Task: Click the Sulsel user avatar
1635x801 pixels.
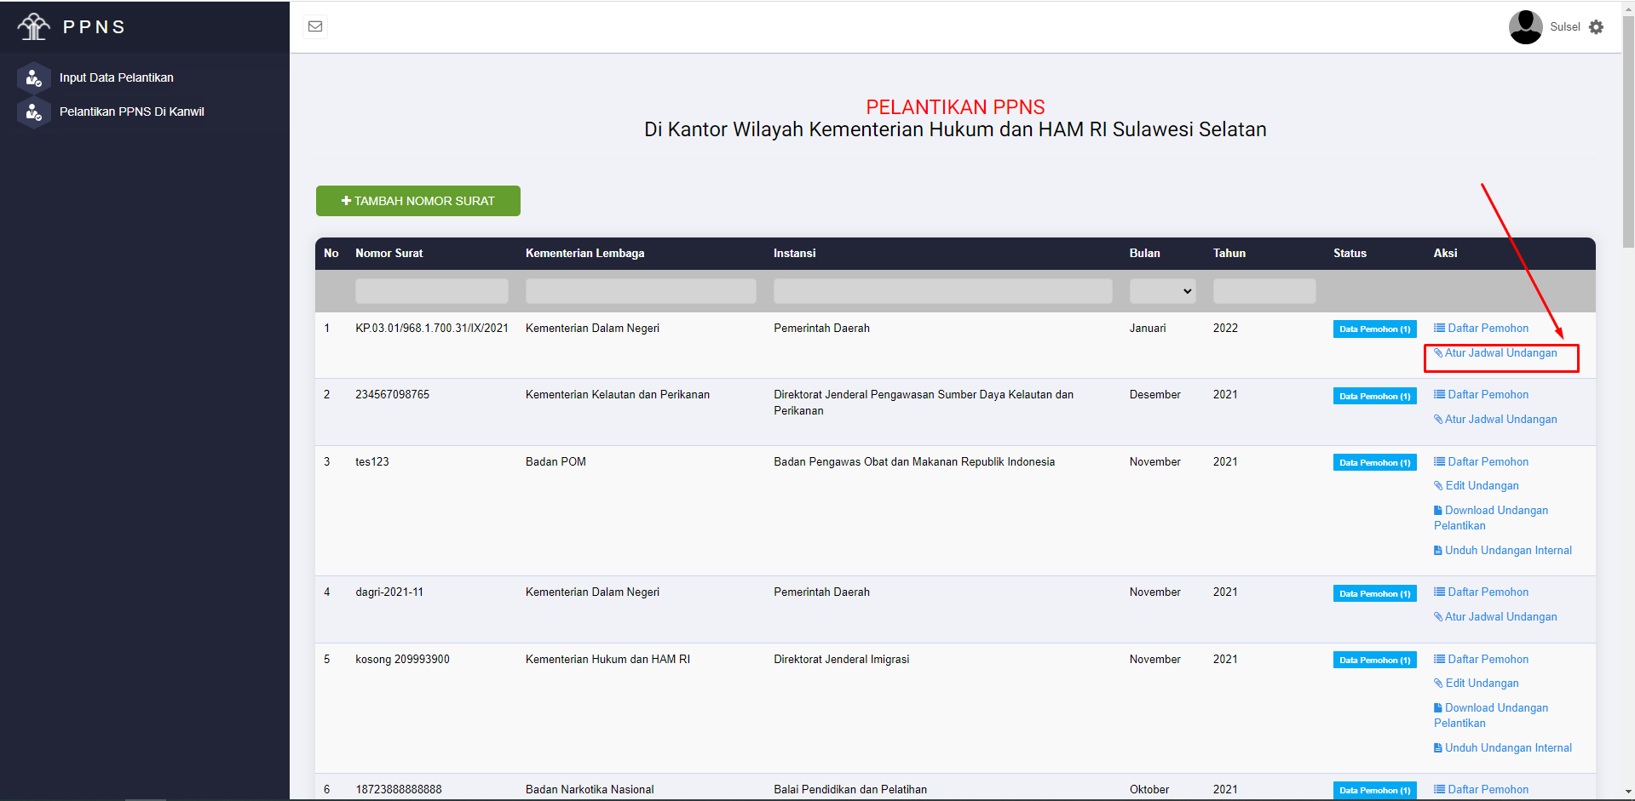Action: pyautogui.click(x=1525, y=27)
